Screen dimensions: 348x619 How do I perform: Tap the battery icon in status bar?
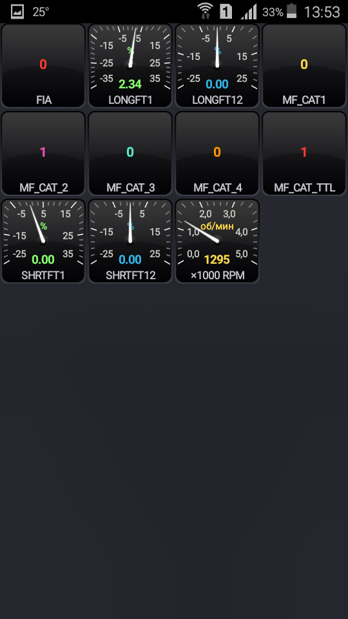291,12
